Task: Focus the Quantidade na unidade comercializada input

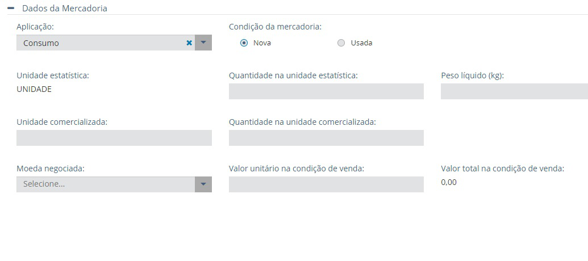Action: [x=326, y=138]
